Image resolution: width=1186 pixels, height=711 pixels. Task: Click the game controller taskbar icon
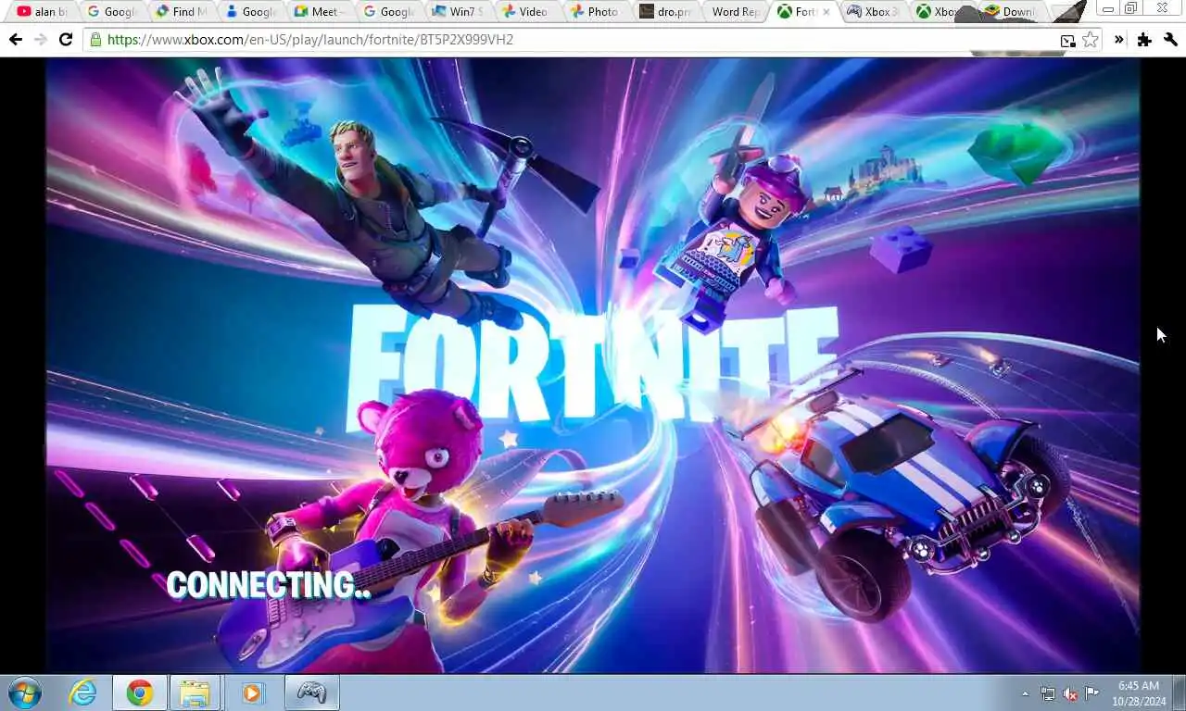(x=311, y=692)
